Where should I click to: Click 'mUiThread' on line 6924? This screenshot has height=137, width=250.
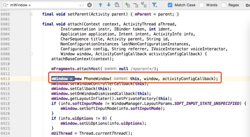tap(62, 133)
